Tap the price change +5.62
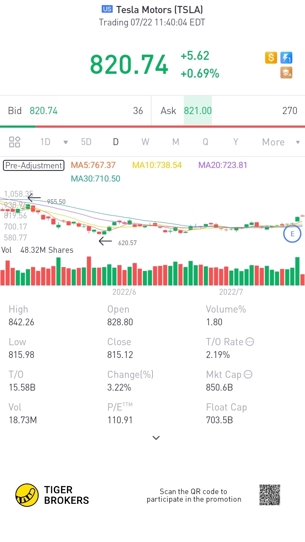Screen dimensions: 305x542 pos(195,56)
